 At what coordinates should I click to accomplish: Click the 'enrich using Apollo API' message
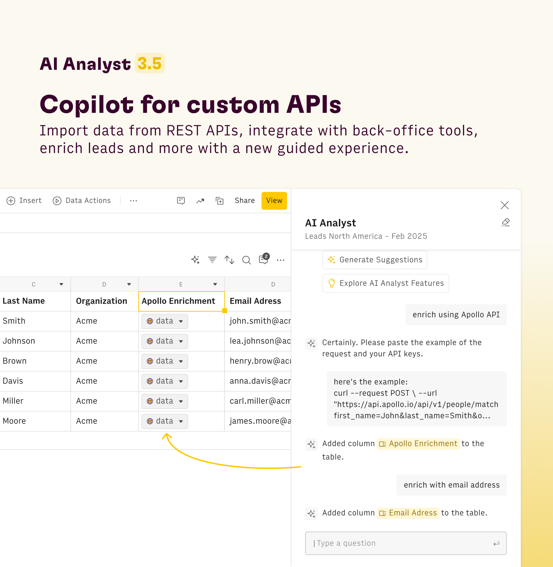click(x=456, y=315)
